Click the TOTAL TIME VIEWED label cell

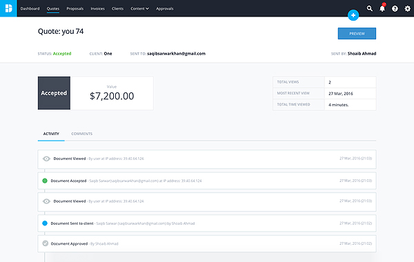point(299,105)
